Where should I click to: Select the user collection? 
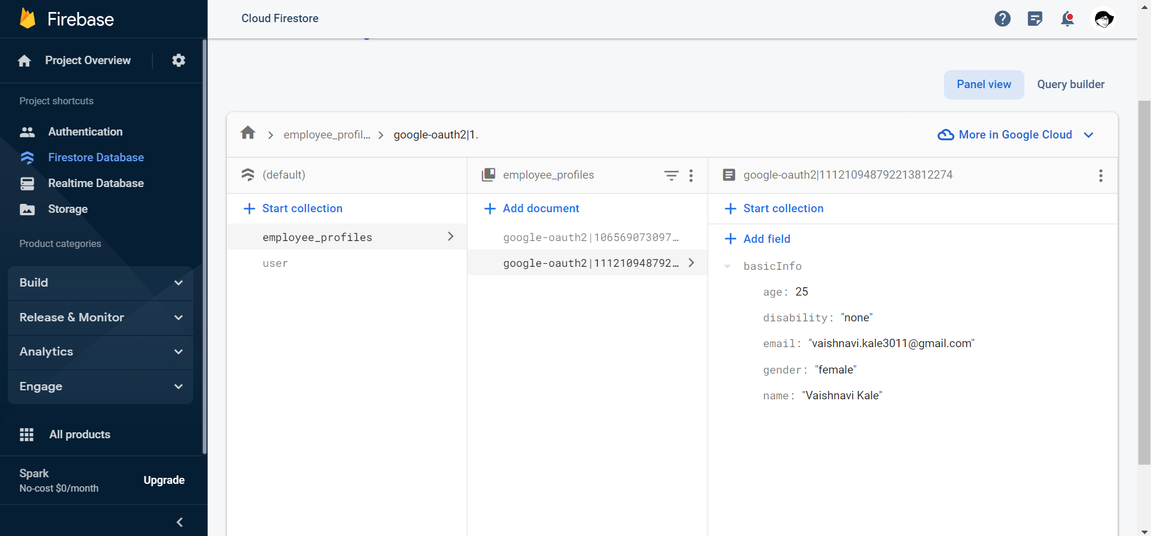coord(347,263)
